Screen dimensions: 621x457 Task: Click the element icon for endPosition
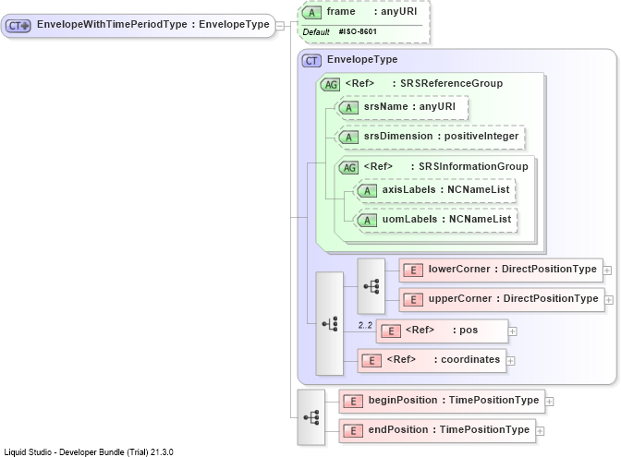point(353,430)
